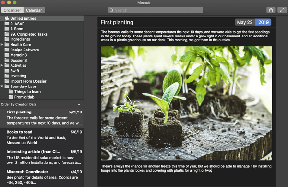
Task: Select the Recipe Software folder label
Action: (x=24, y=50)
